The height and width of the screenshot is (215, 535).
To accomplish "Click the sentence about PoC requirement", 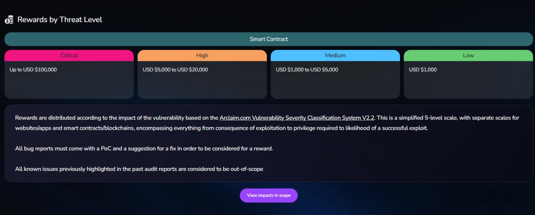I will [144, 148].
